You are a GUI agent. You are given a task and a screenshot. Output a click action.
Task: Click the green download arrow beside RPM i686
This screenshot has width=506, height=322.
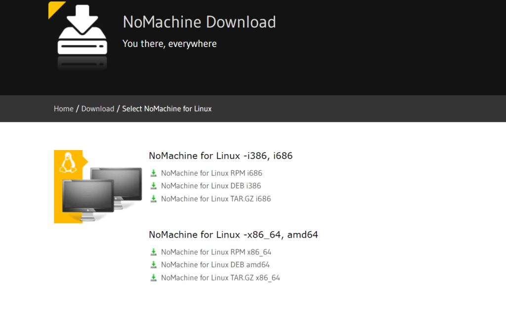click(154, 173)
